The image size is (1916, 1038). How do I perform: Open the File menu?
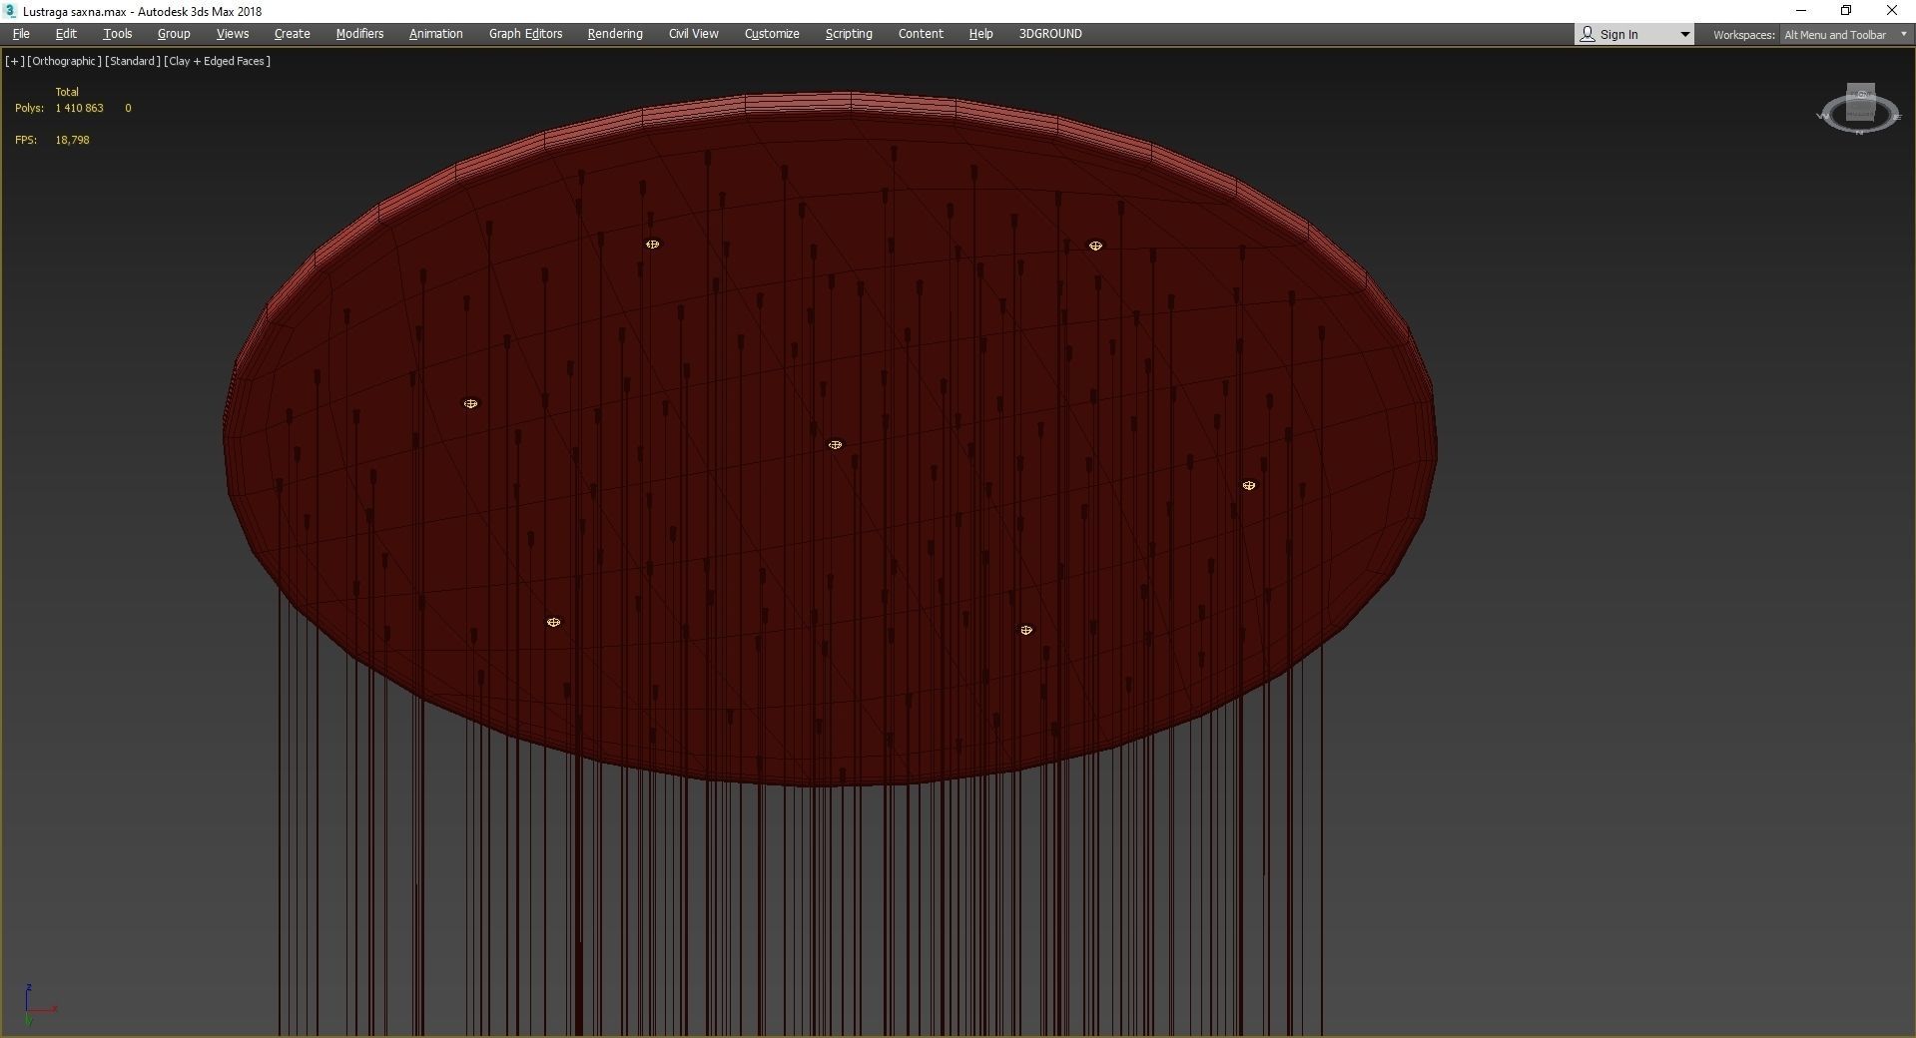[x=21, y=34]
